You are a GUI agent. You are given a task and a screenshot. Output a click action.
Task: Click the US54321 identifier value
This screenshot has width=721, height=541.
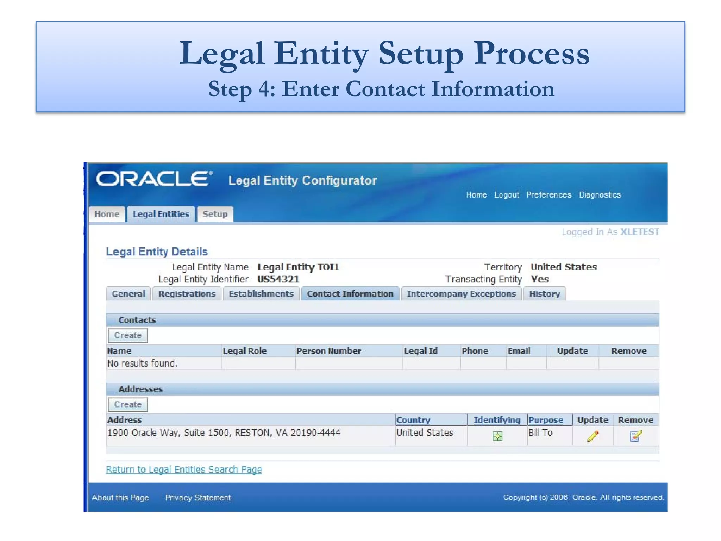278,279
